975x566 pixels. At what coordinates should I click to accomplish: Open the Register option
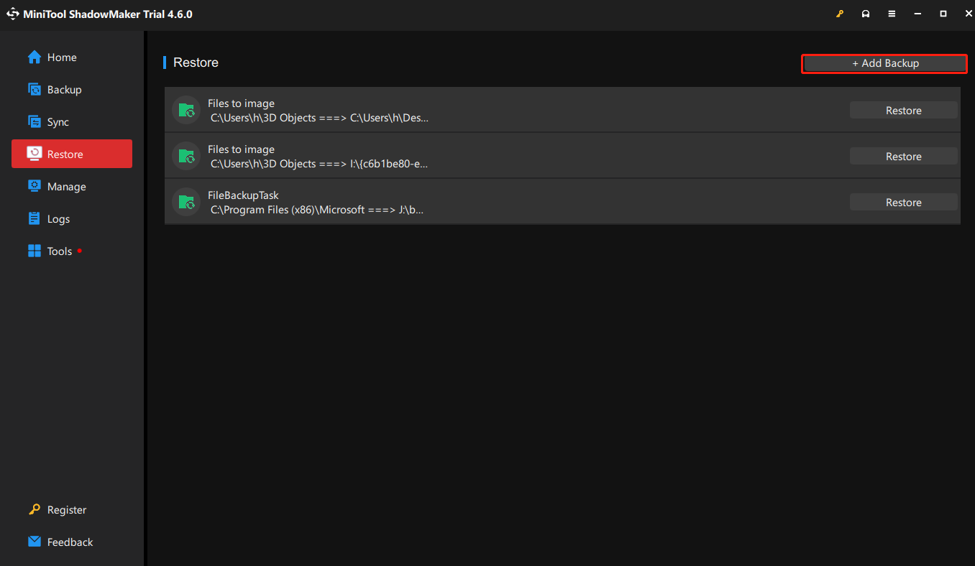(66, 510)
